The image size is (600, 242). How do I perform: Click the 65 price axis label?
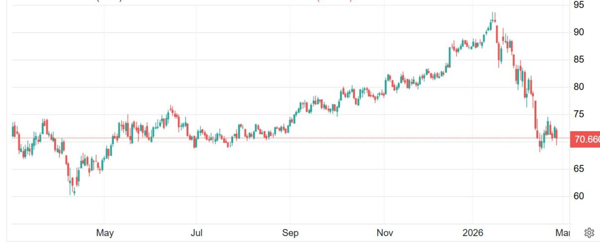point(579,169)
